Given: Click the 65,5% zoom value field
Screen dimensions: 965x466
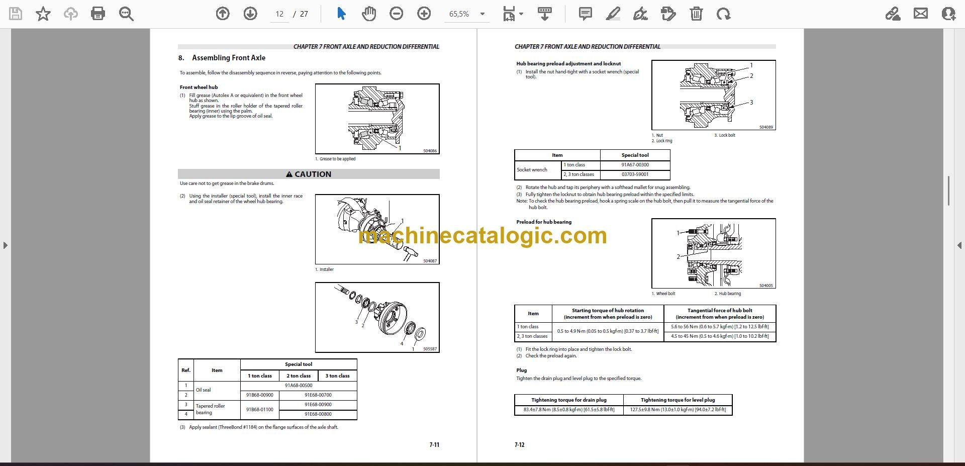Looking at the screenshot, I should tap(459, 14).
